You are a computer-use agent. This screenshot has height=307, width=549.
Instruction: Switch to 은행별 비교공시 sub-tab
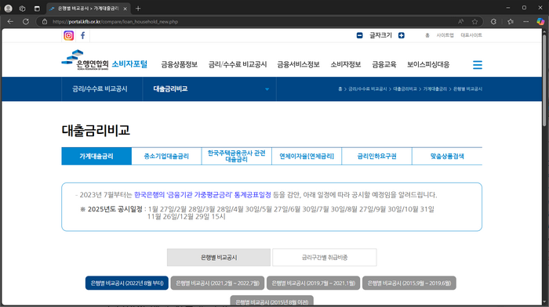219,258
